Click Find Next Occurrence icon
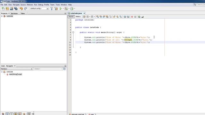 tap(104, 17)
